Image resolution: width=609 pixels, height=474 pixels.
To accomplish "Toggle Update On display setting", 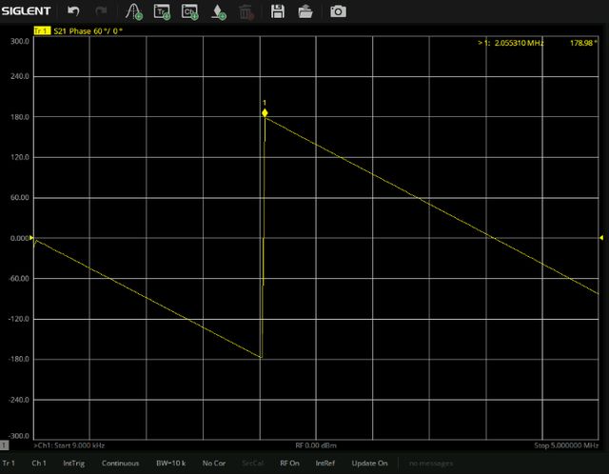I will coord(369,464).
